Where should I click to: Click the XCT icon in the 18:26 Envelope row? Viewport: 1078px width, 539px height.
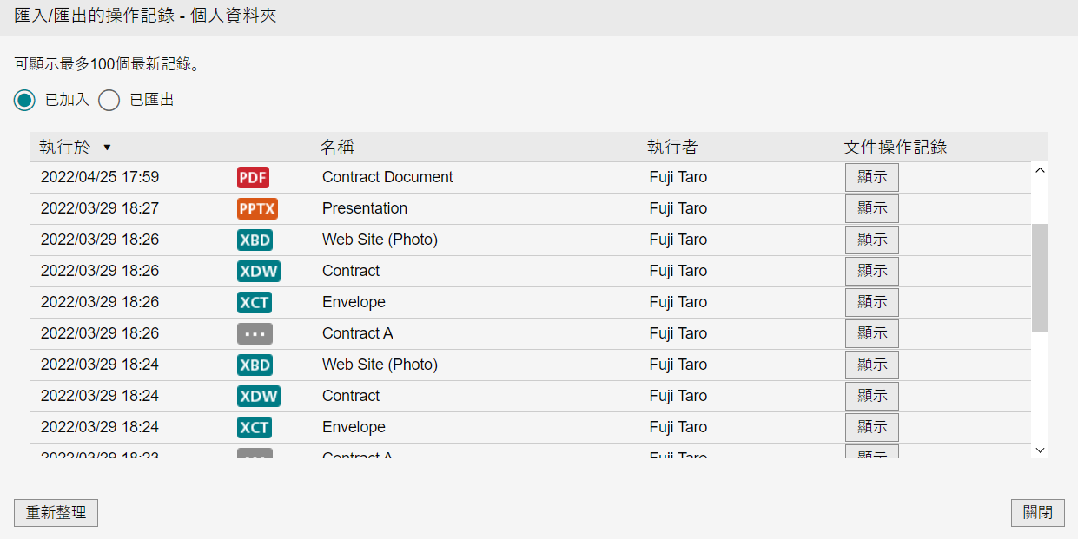(255, 302)
